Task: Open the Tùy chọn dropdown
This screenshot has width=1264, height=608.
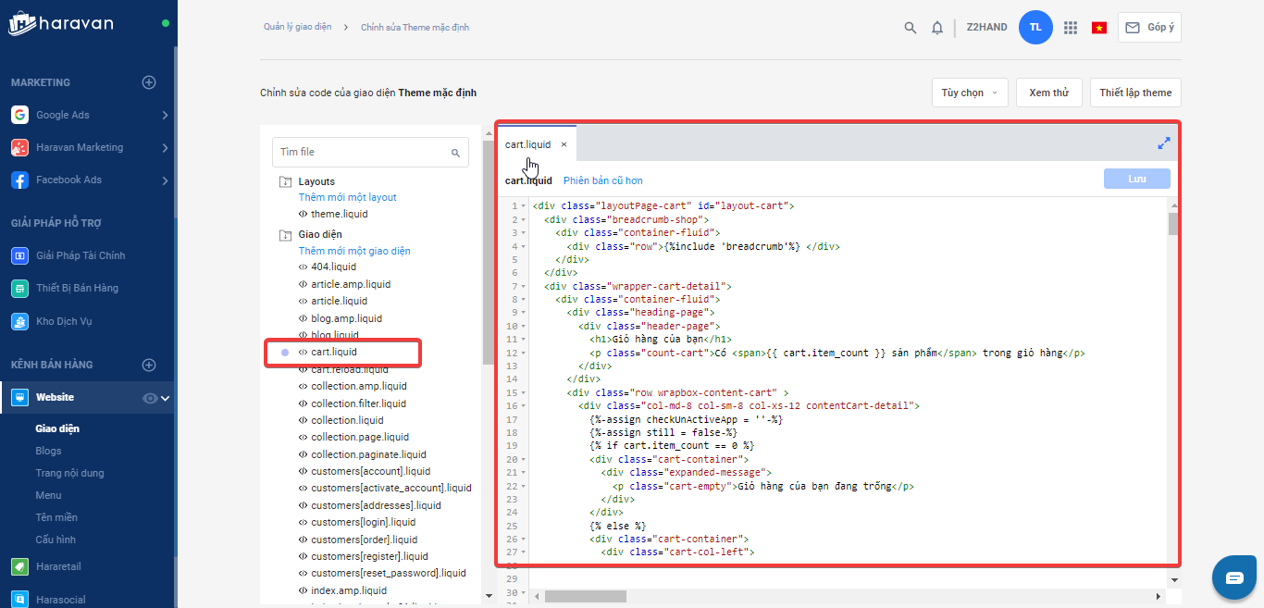Action: 969,93
